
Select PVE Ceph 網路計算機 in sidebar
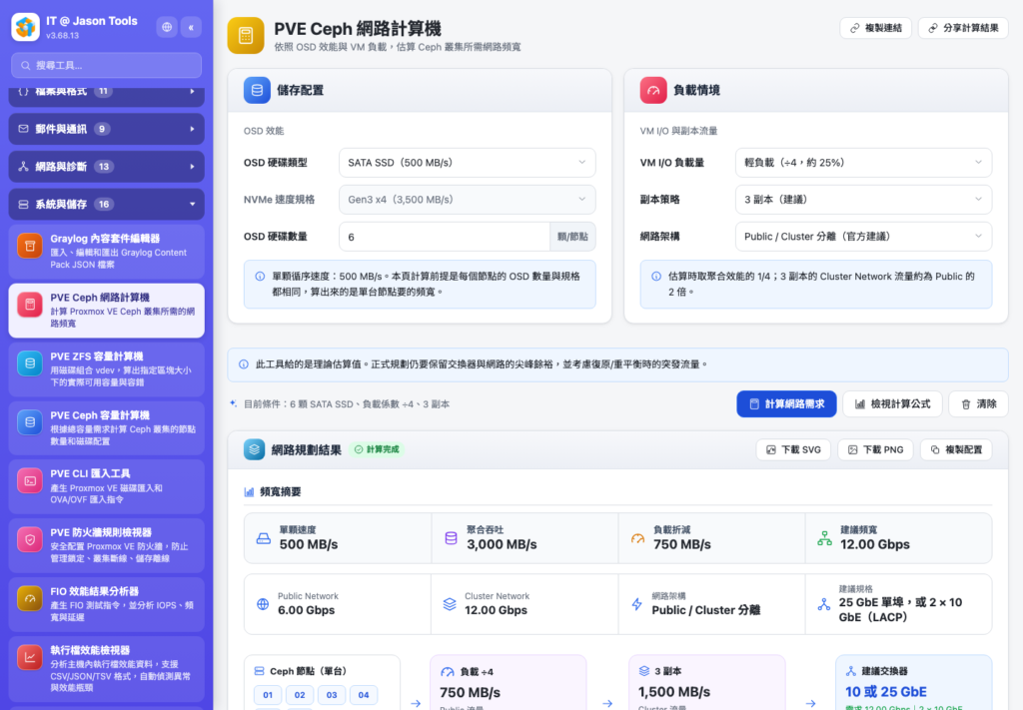tap(106, 311)
